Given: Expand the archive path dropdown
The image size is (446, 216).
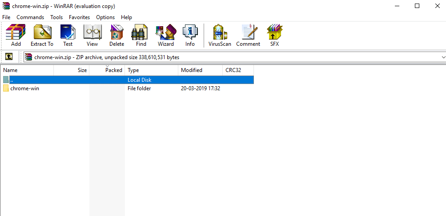Looking at the screenshot, I should (x=443, y=57).
